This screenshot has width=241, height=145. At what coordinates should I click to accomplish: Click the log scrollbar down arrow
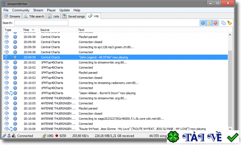(230, 129)
